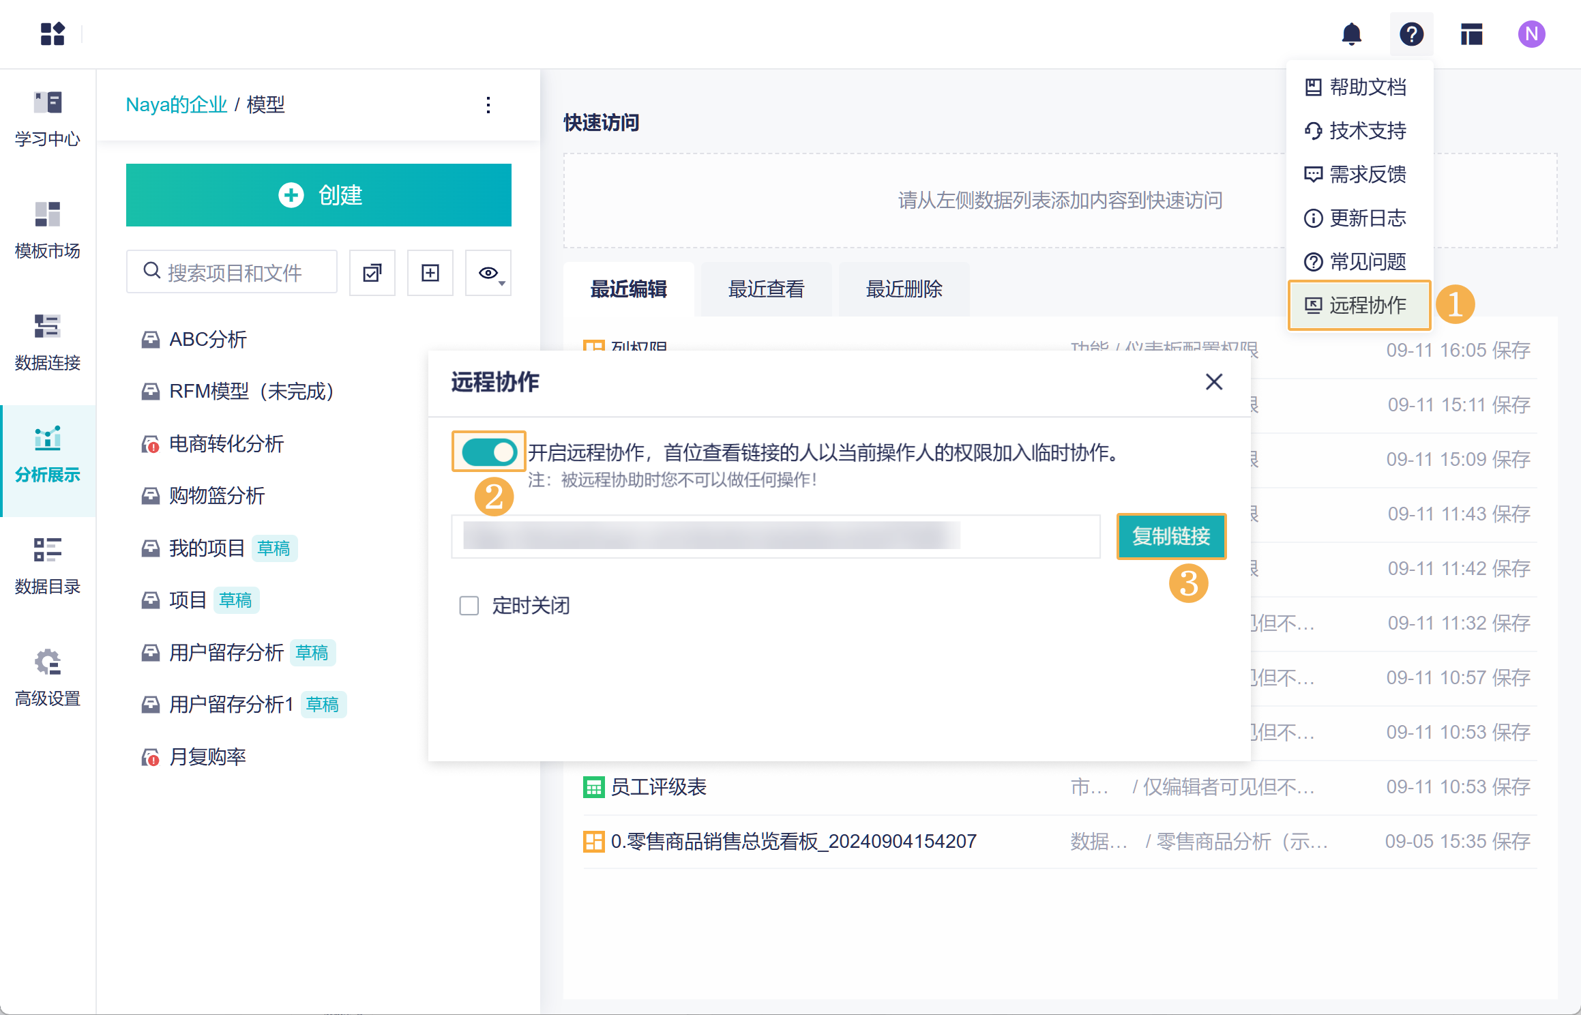Close the 远程协作 dialog
Viewport: 1581px width, 1015px height.
pos(1214,382)
